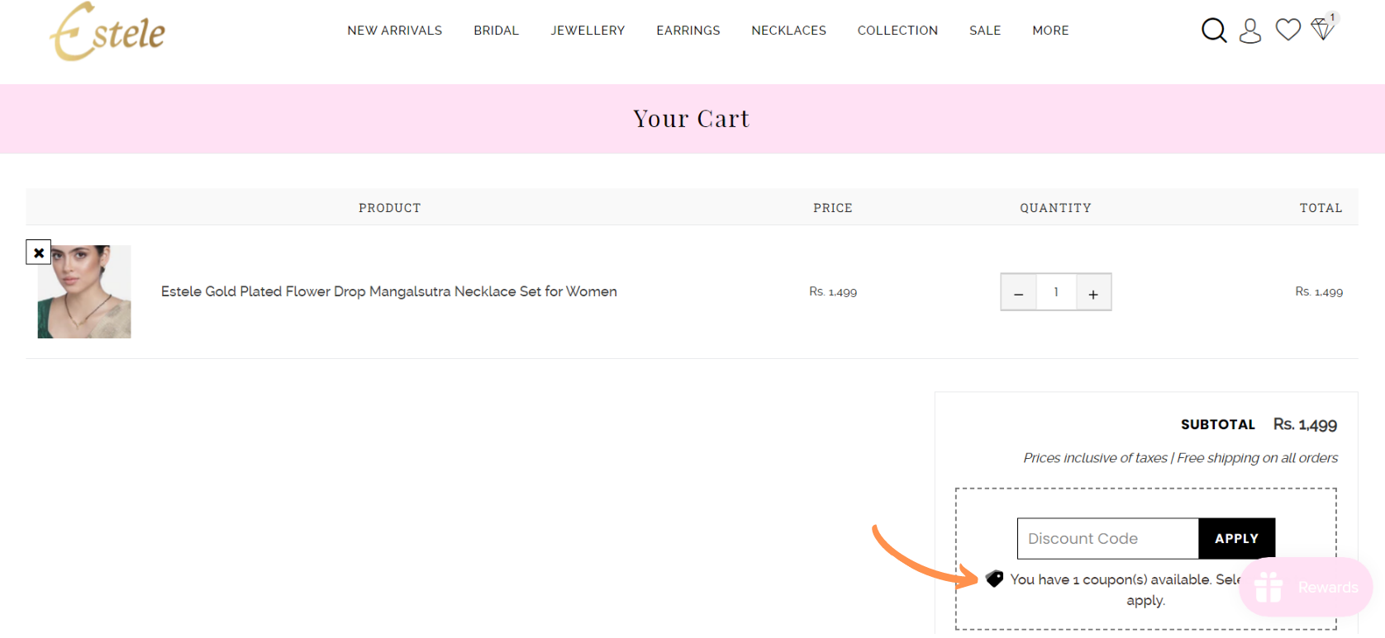Click the coupon tag icon

coord(995,579)
